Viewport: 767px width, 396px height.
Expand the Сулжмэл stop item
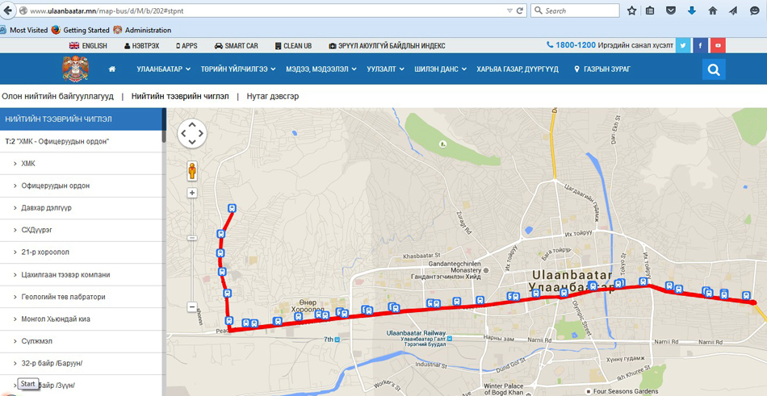click(37, 341)
